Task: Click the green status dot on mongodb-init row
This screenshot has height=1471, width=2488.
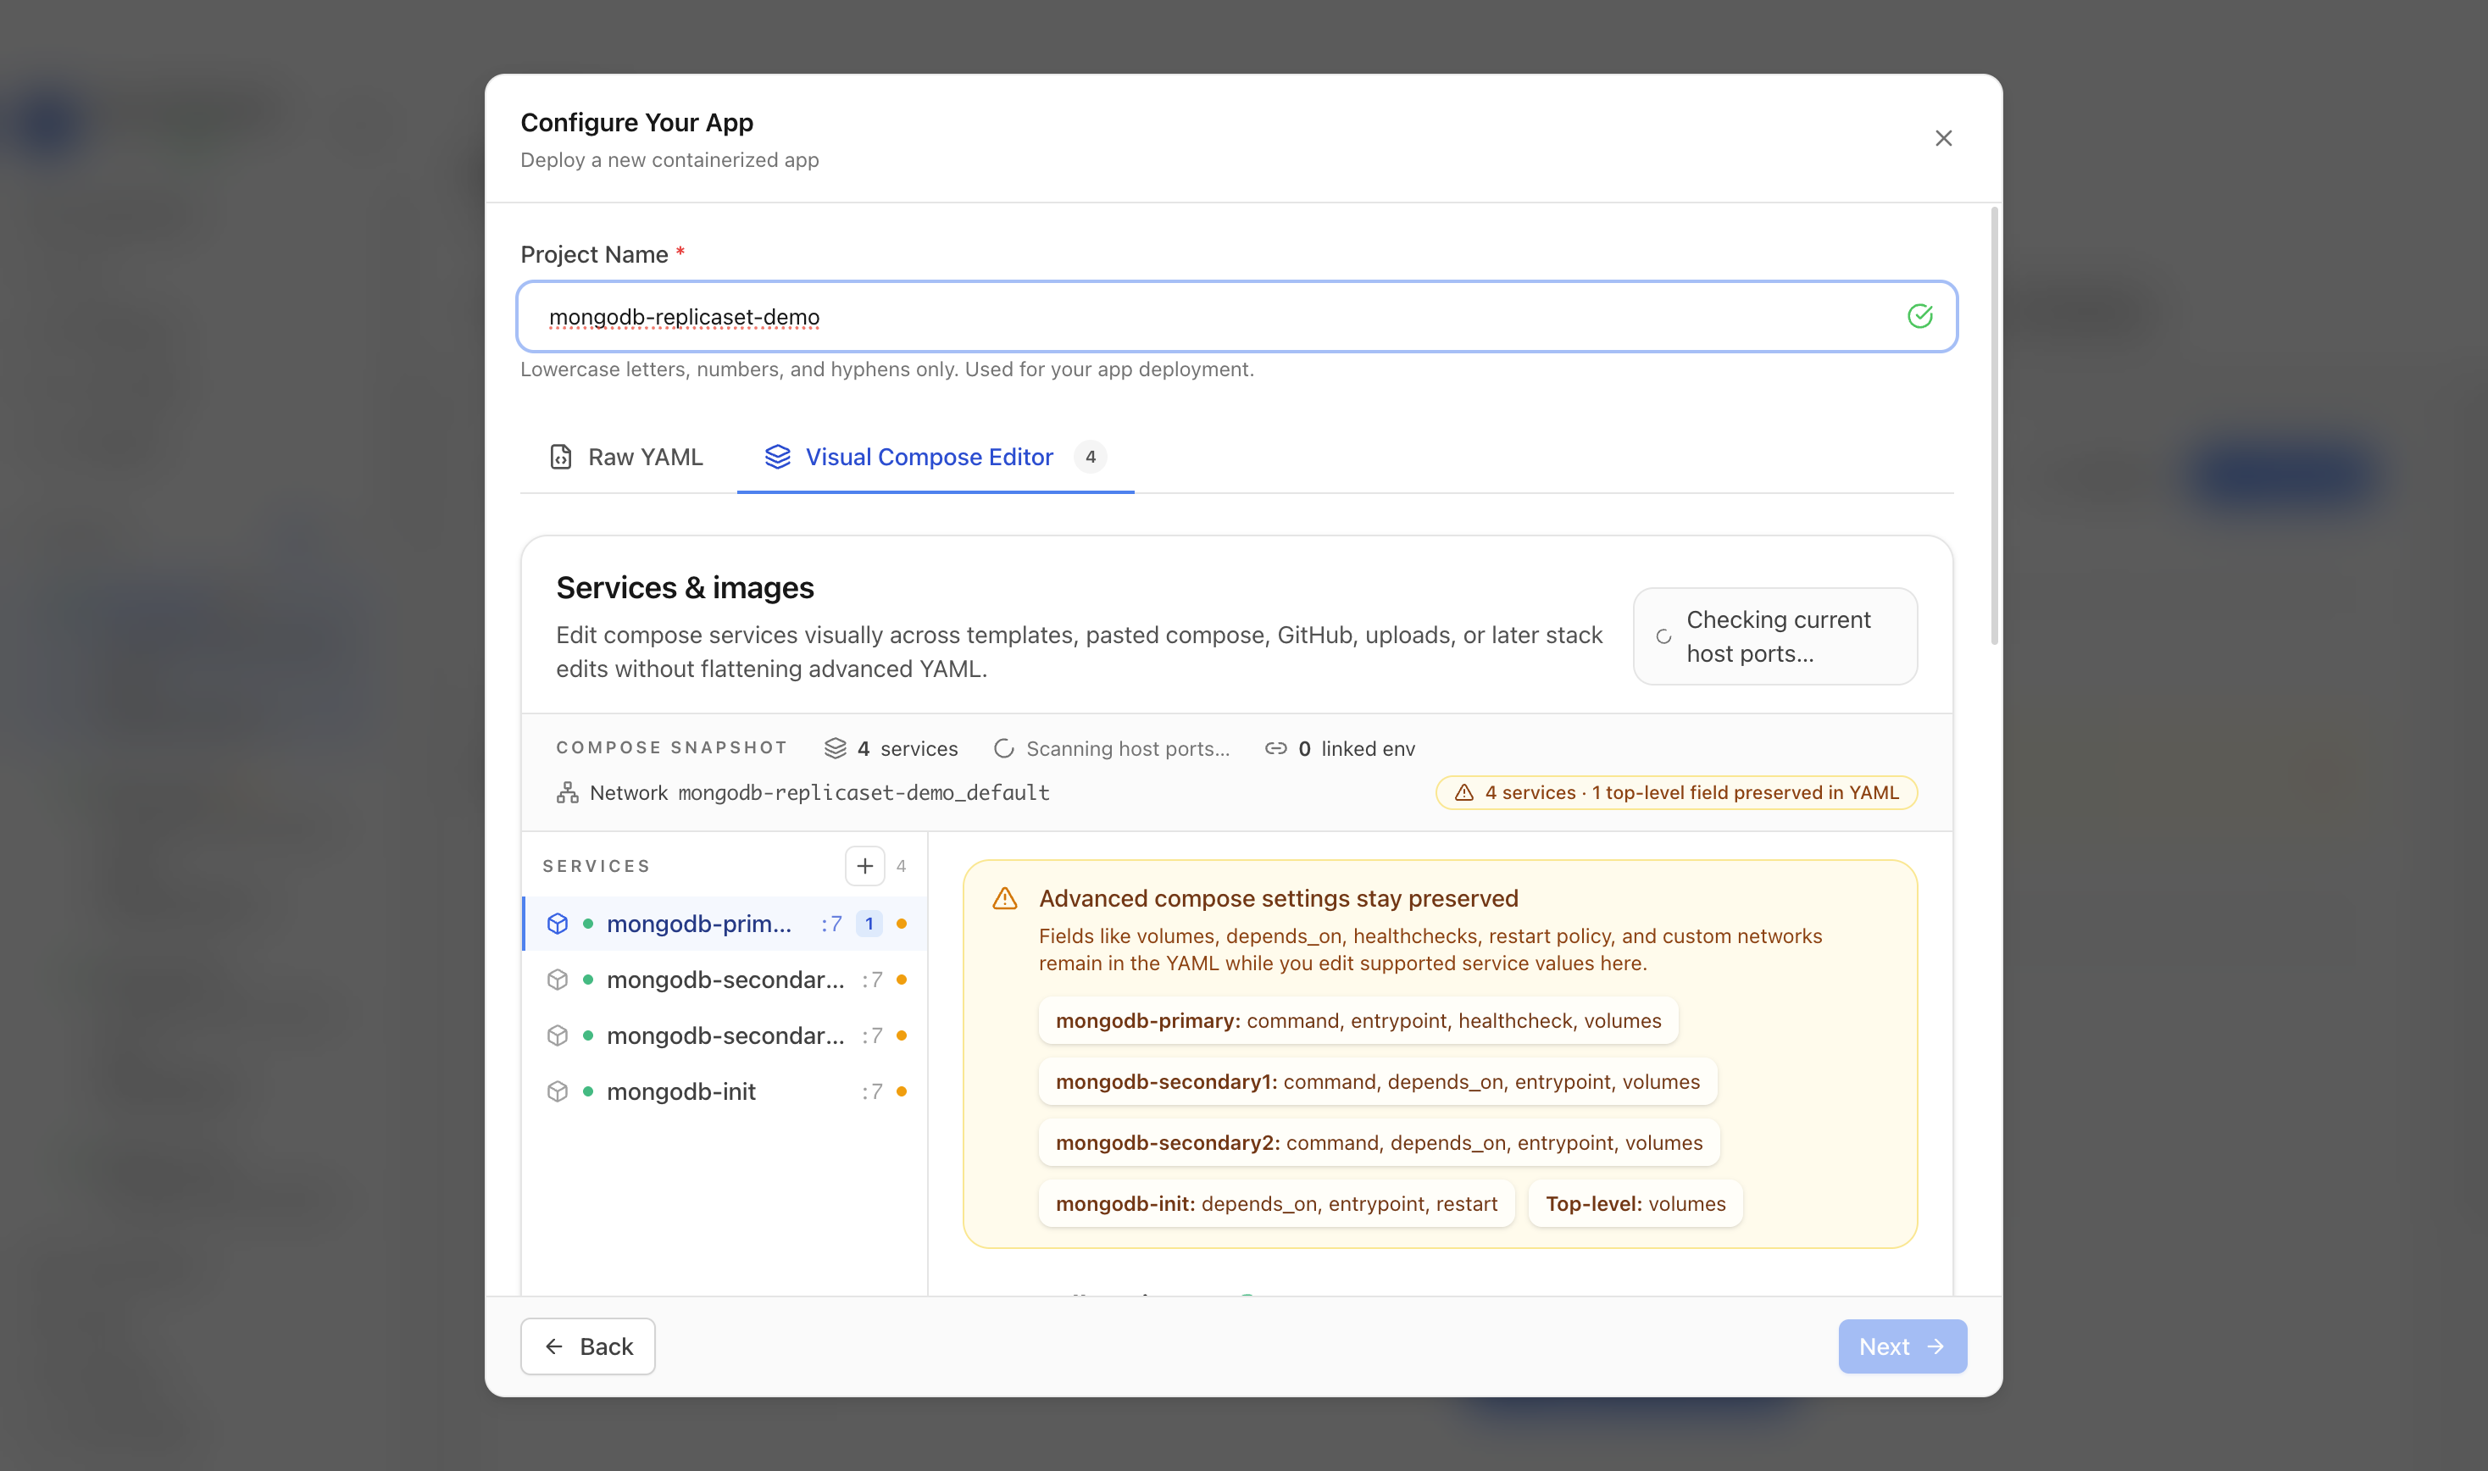Action: [x=588, y=1091]
